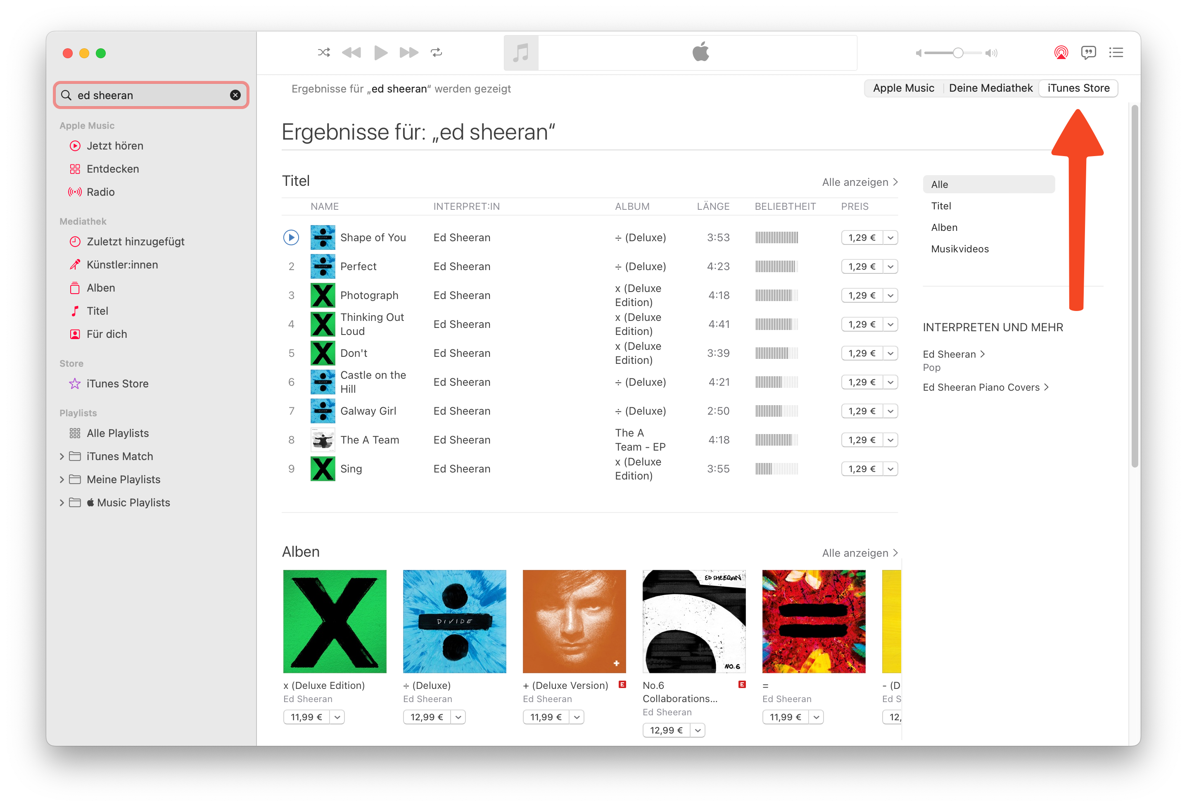1187x807 pixels.
Task: Open Radio in the sidebar
Action: pyautogui.click(x=101, y=192)
